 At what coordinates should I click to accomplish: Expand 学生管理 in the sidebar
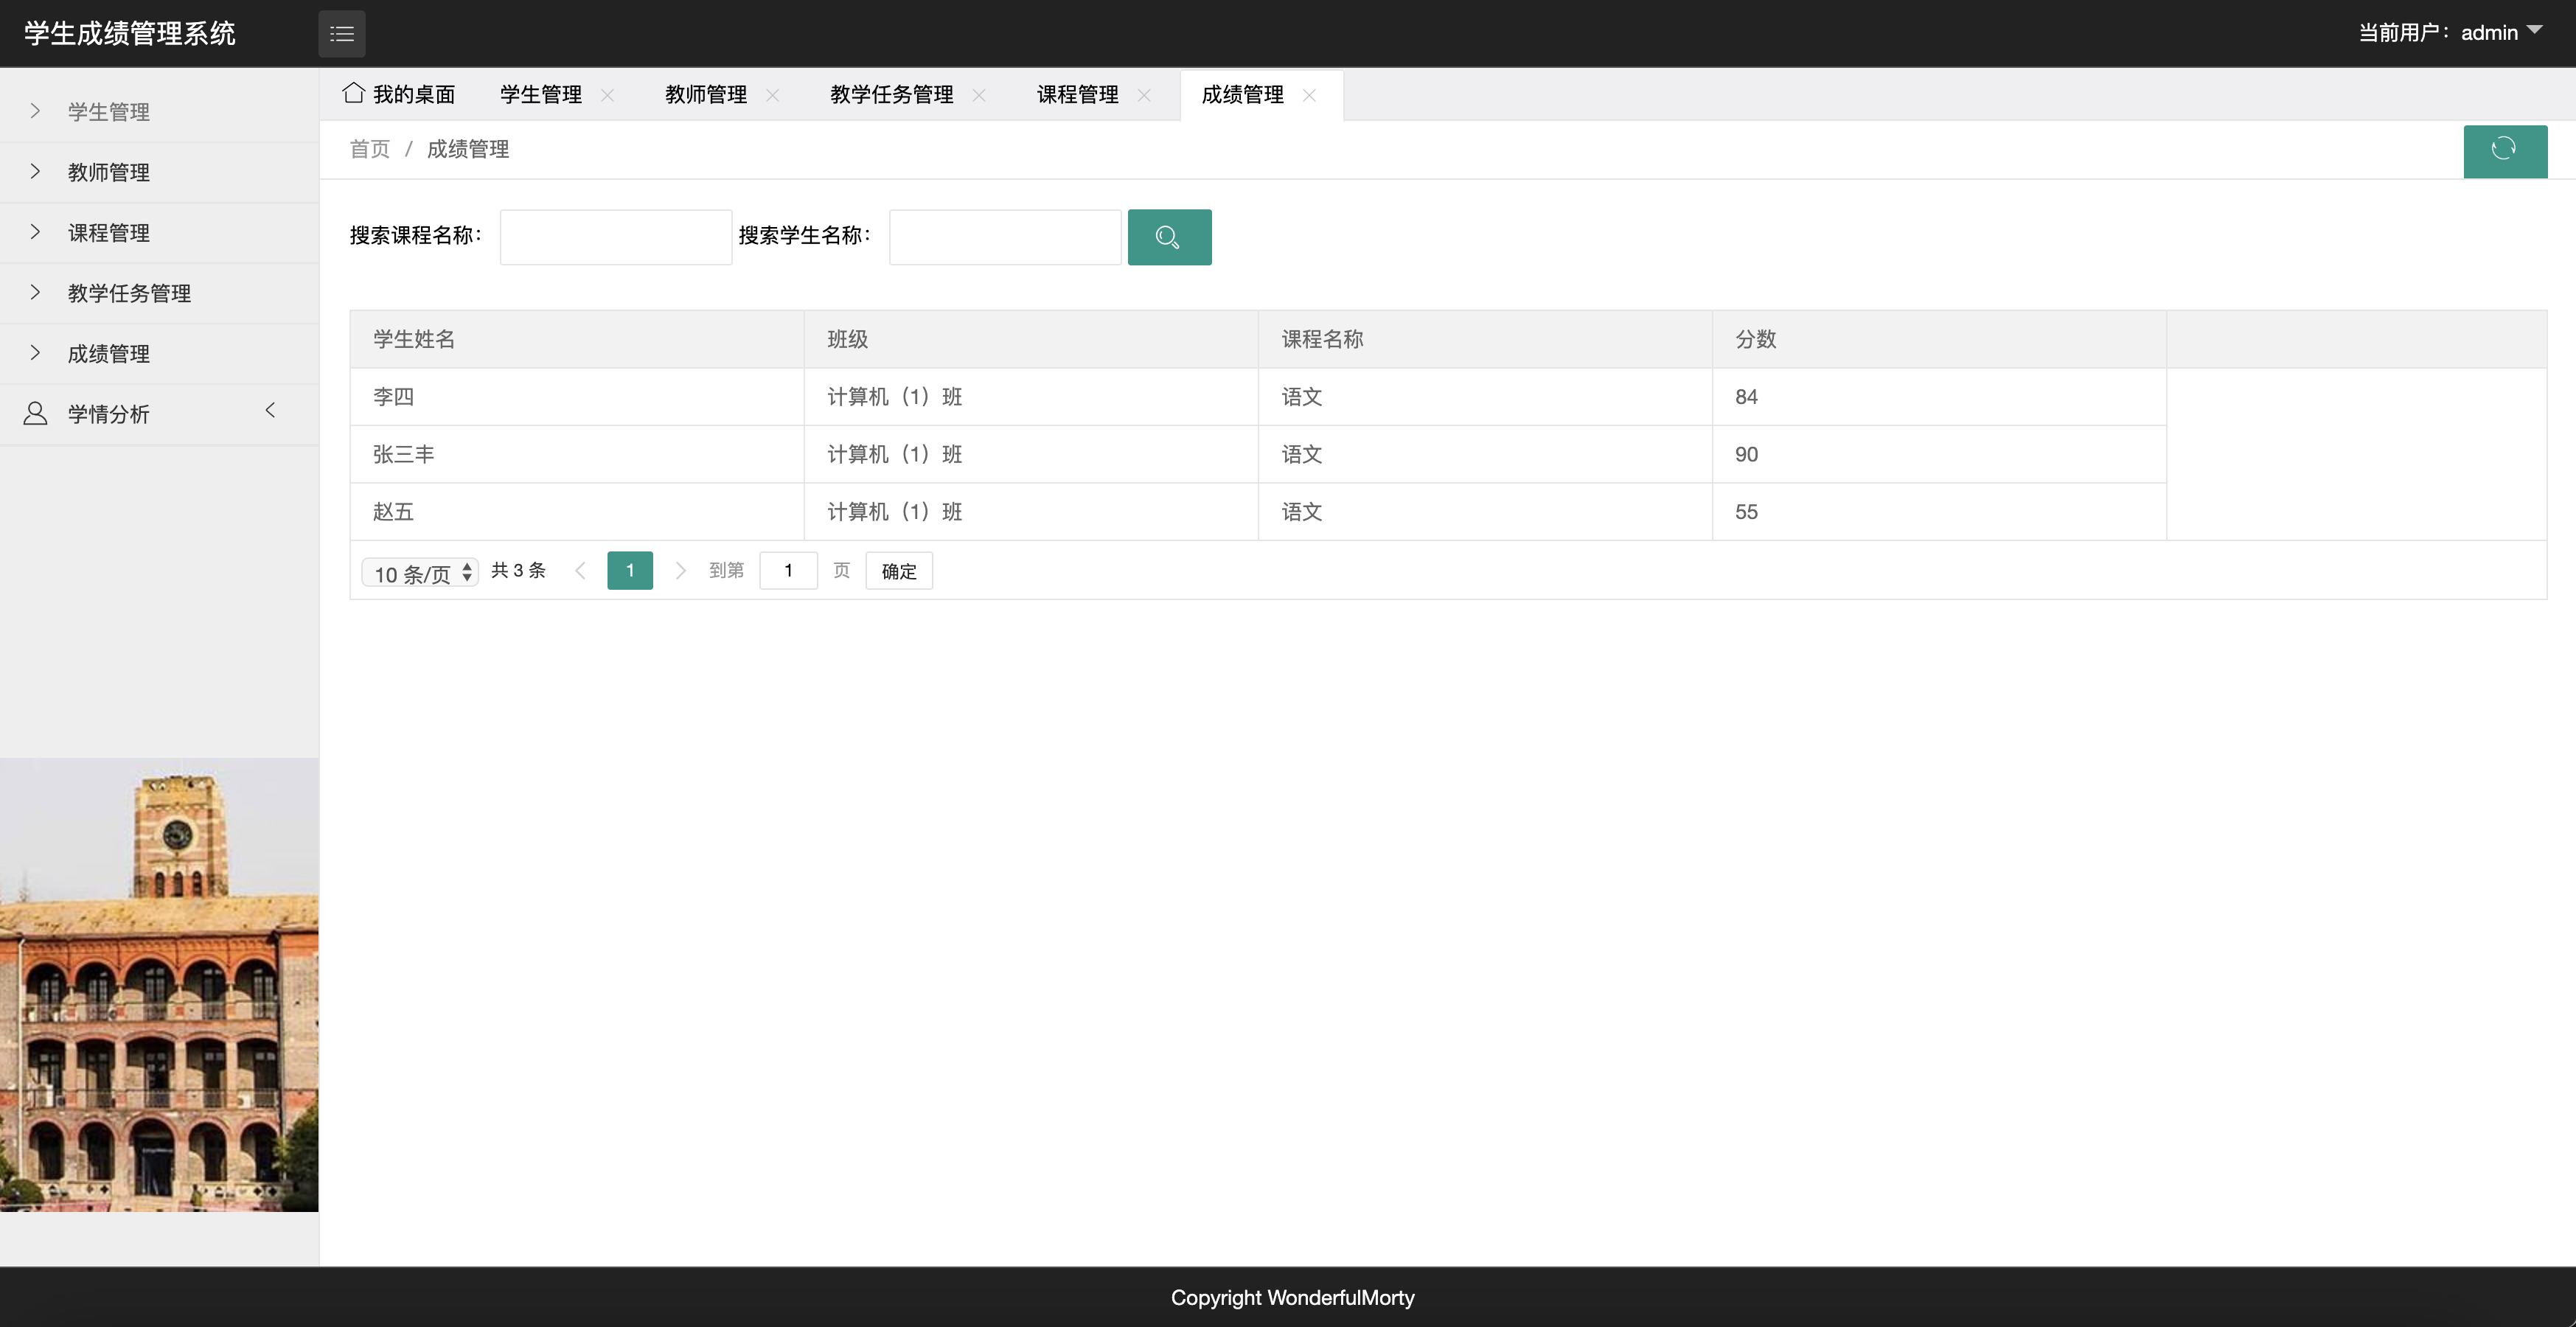[108, 112]
